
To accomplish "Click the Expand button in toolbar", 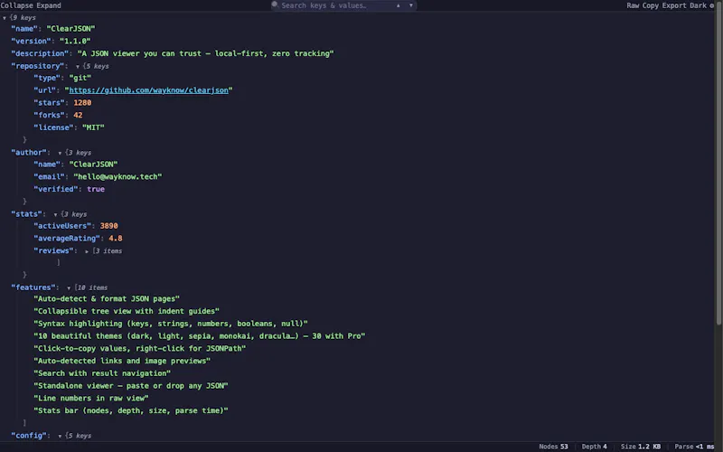I will pos(49,5).
